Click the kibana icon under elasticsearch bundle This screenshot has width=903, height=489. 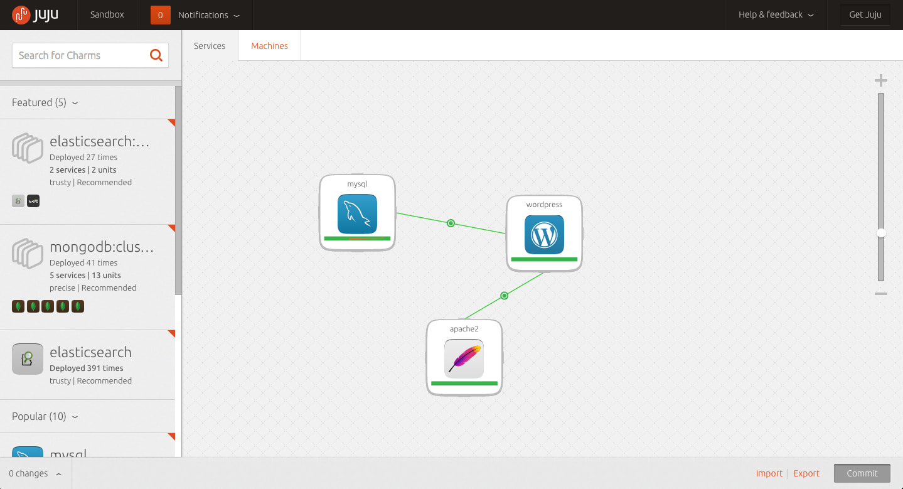pyautogui.click(x=33, y=201)
